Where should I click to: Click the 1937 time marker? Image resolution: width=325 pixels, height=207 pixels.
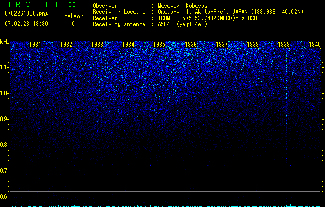click(222, 44)
